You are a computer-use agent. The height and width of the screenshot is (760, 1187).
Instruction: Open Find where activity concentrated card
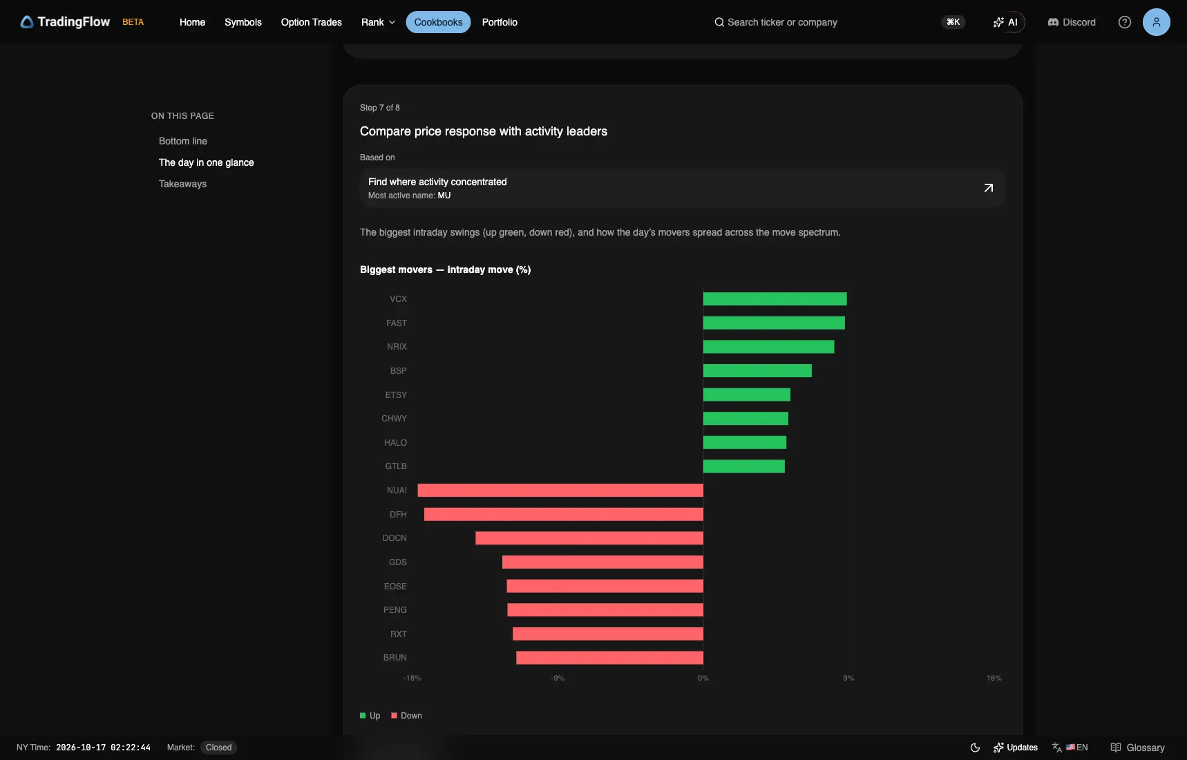coord(682,188)
